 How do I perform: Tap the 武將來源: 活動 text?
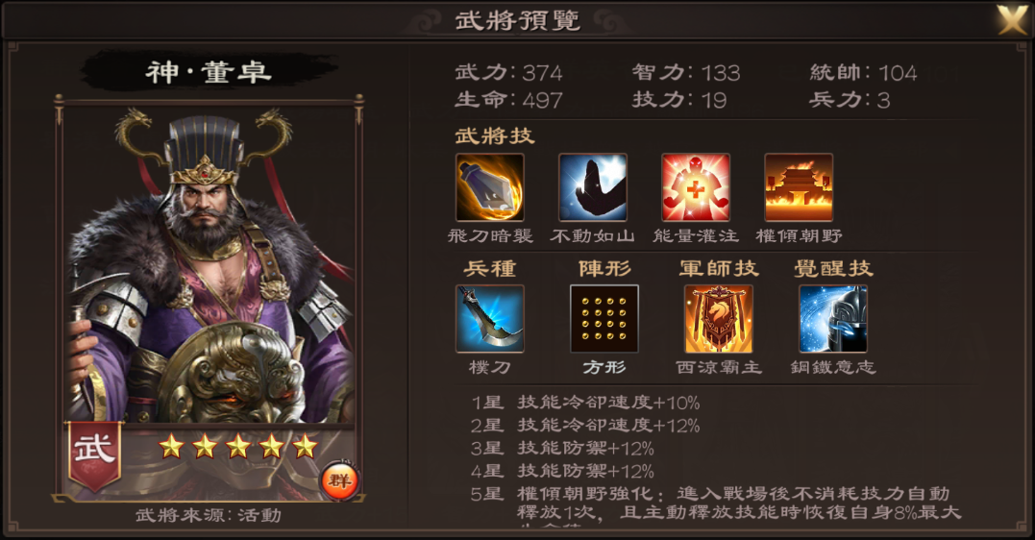(209, 515)
